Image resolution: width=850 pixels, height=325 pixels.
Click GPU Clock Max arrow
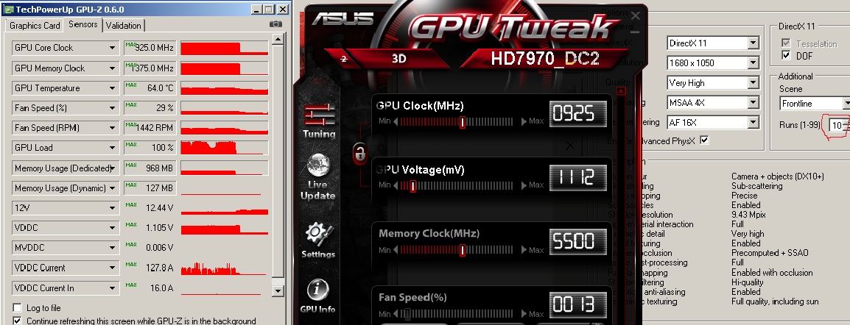524,121
